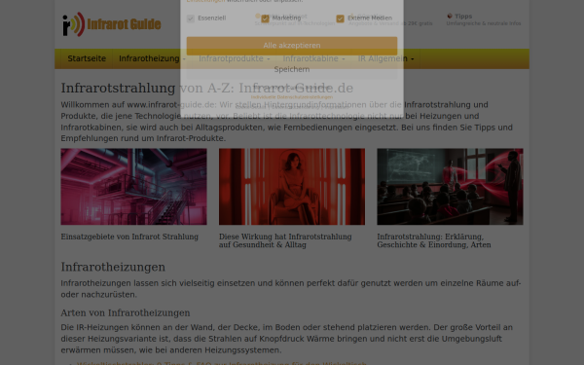Screen dimensions: 584x365
Task: Expand the Infrarotkabine dropdown menu
Action: (314, 58)
